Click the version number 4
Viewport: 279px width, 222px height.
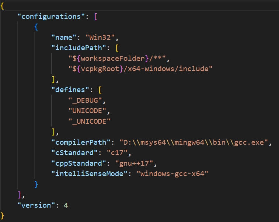point(66,205)
